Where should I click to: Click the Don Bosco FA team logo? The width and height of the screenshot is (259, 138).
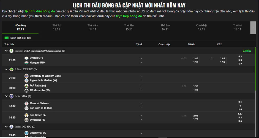pyautogui.click(x=26, y=115)
